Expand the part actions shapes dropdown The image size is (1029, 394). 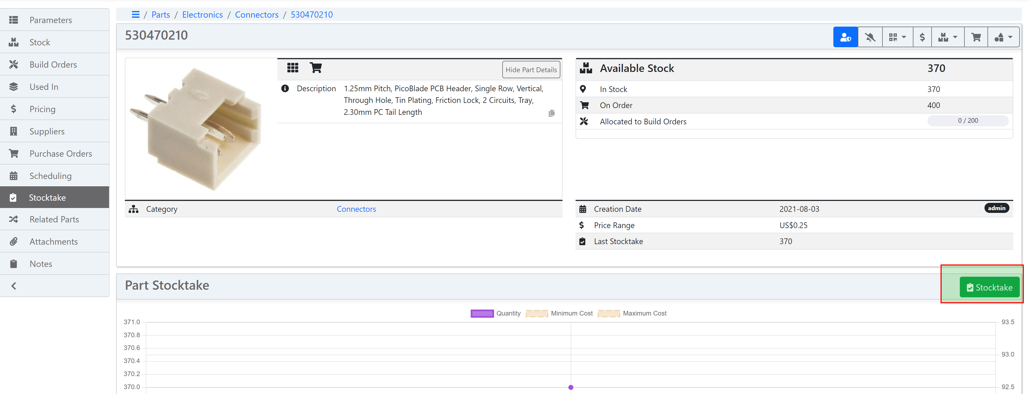click(1003, 37)
